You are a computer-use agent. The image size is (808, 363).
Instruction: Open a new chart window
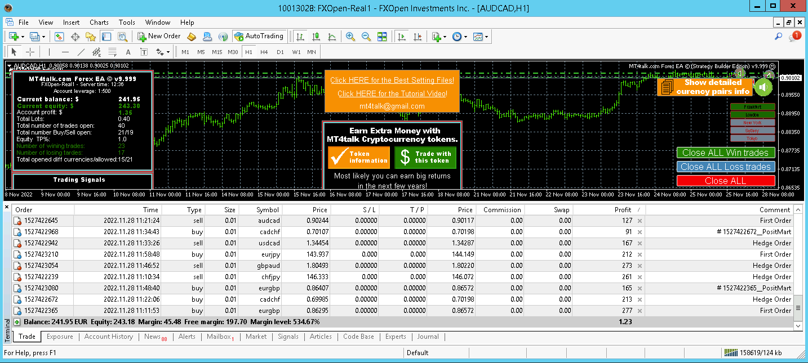click(14, 36)
